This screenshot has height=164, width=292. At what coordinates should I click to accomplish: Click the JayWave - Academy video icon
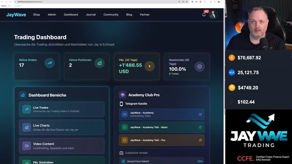tap(125, 114)
